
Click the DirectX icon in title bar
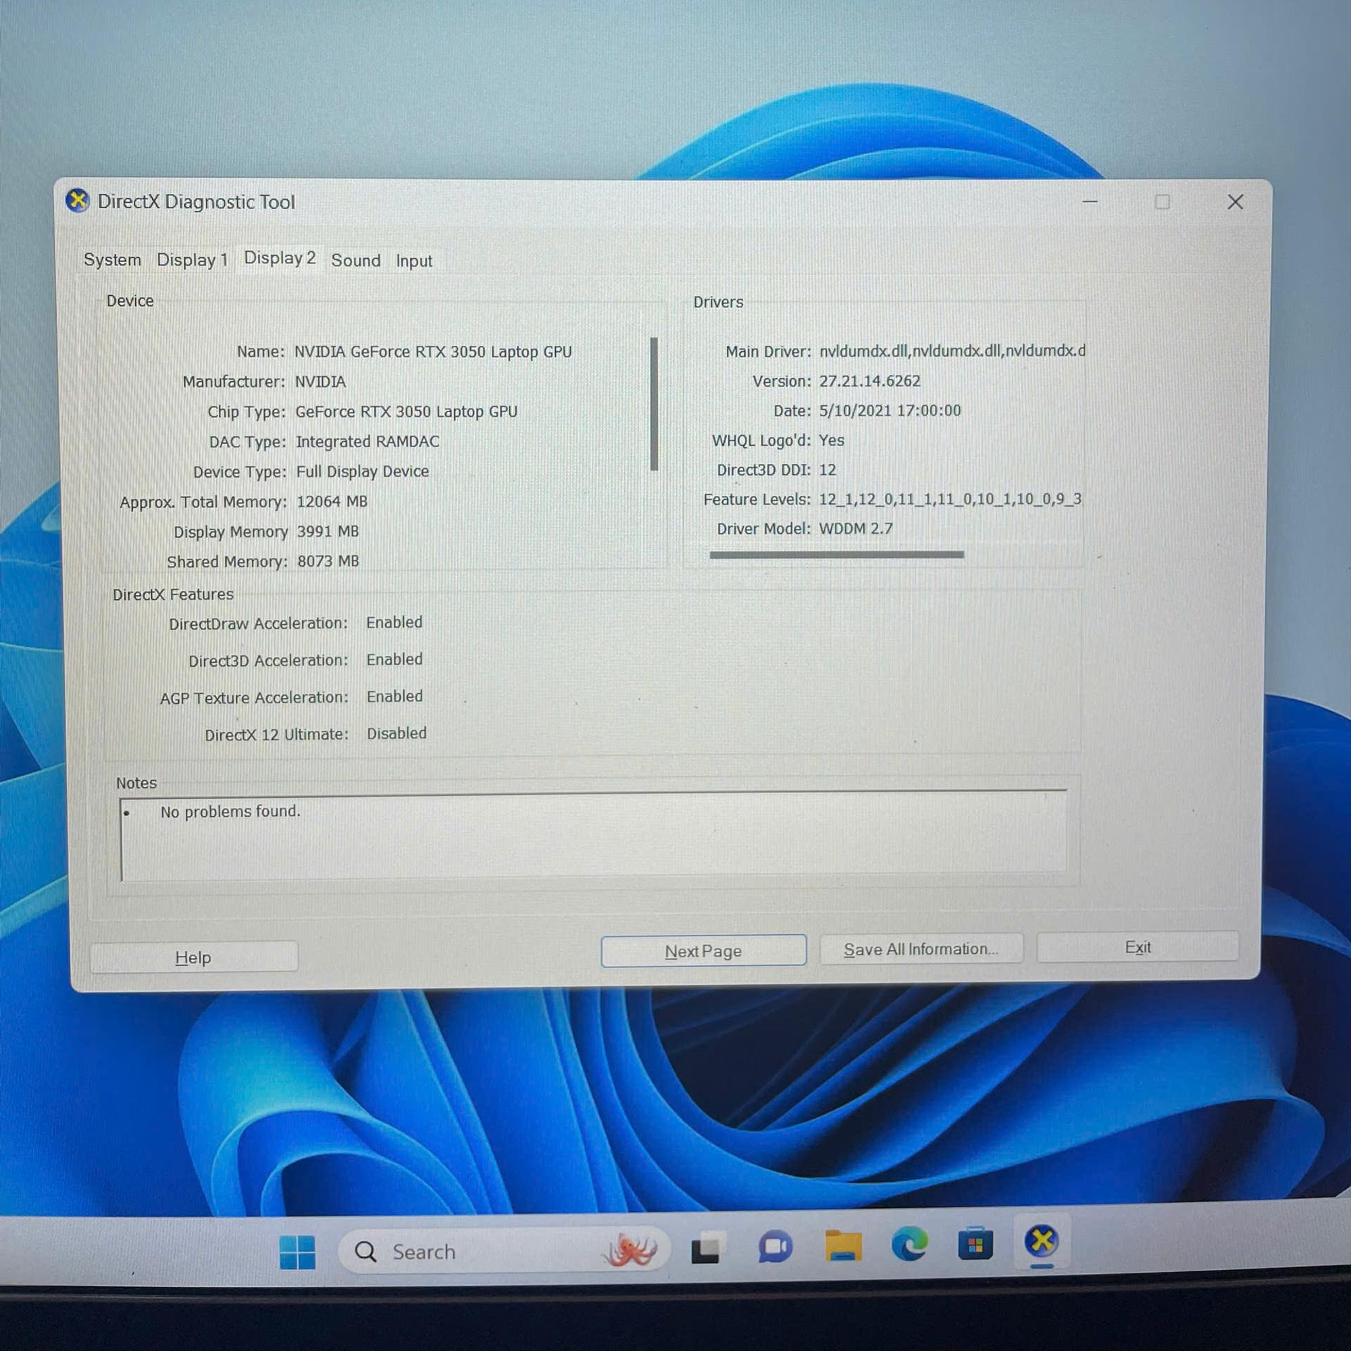pyautogui.click(x=78, y=201)
